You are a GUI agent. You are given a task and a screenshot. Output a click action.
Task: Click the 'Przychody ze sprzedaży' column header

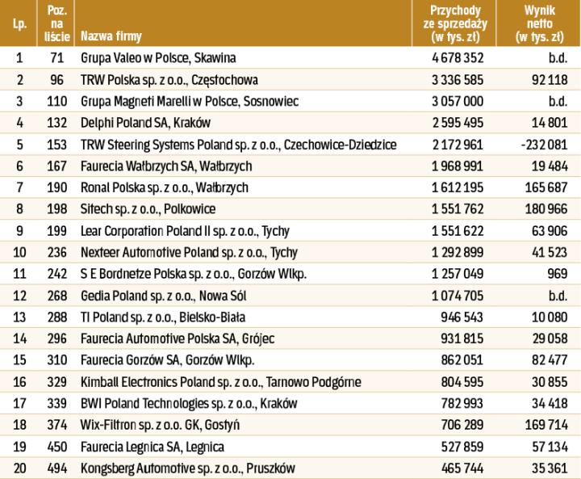coord(457,23)
